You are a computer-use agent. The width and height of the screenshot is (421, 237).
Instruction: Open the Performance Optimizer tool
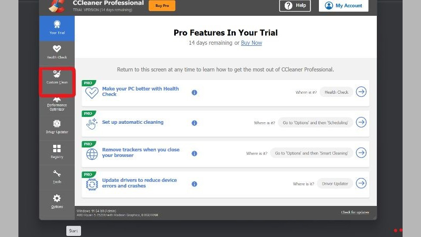(x=57, y=103)
